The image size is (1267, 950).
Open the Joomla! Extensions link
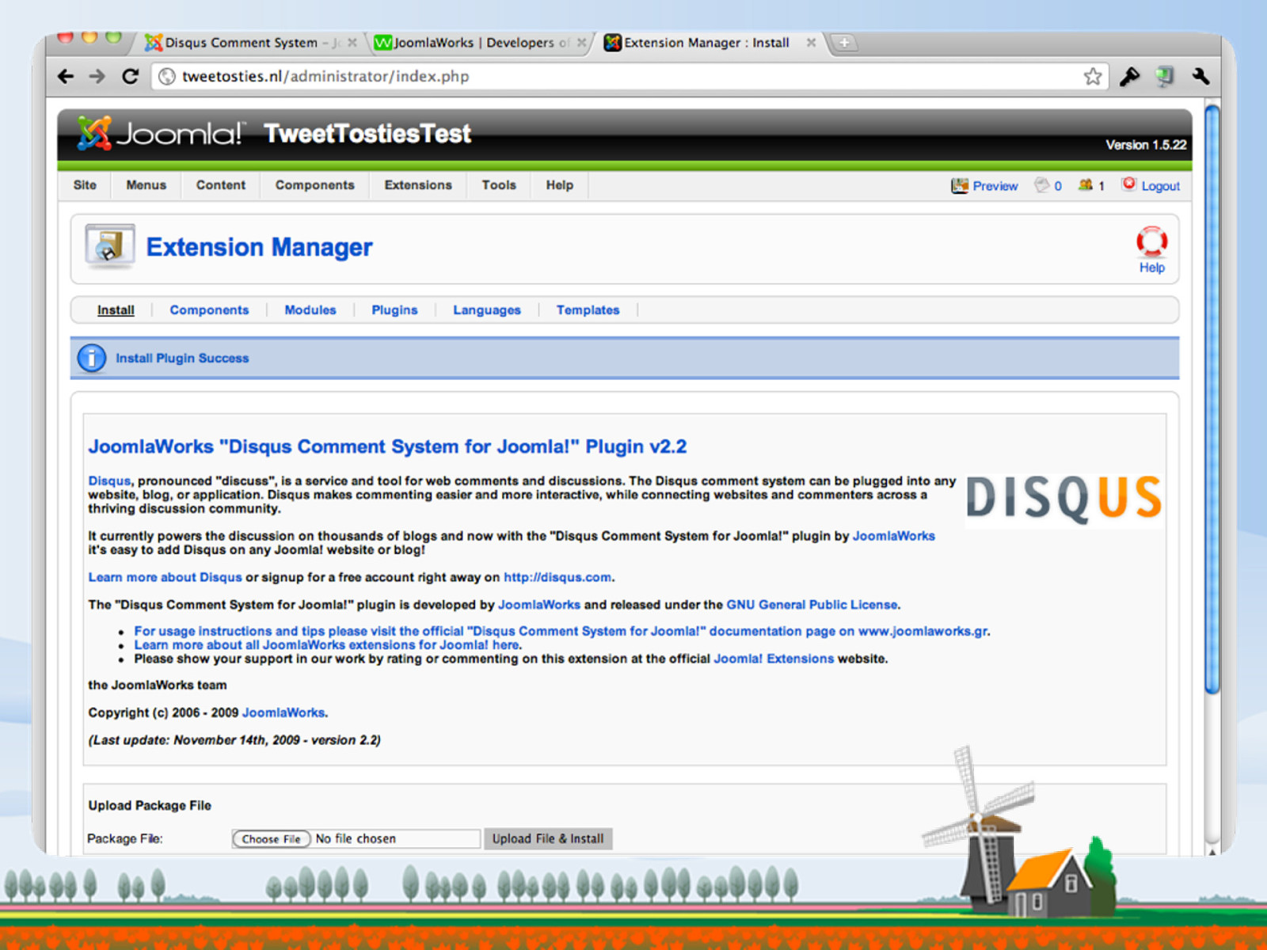point(774,659)
